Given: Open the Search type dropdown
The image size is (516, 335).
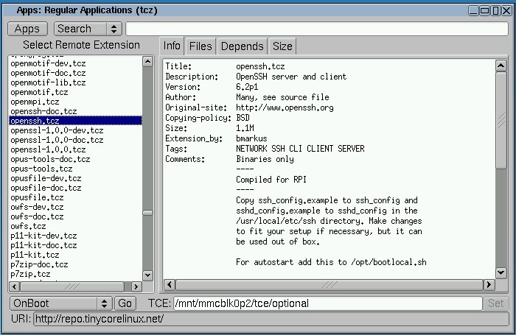Looking at the screenshot, I should [88, 29].
